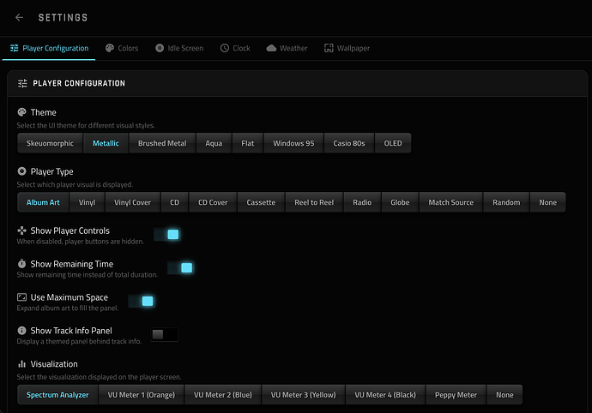Choose VU Meter 1 (Orange)
This screenshot has height=413, width=592.
pyautogui.click(x=142, y=394)
